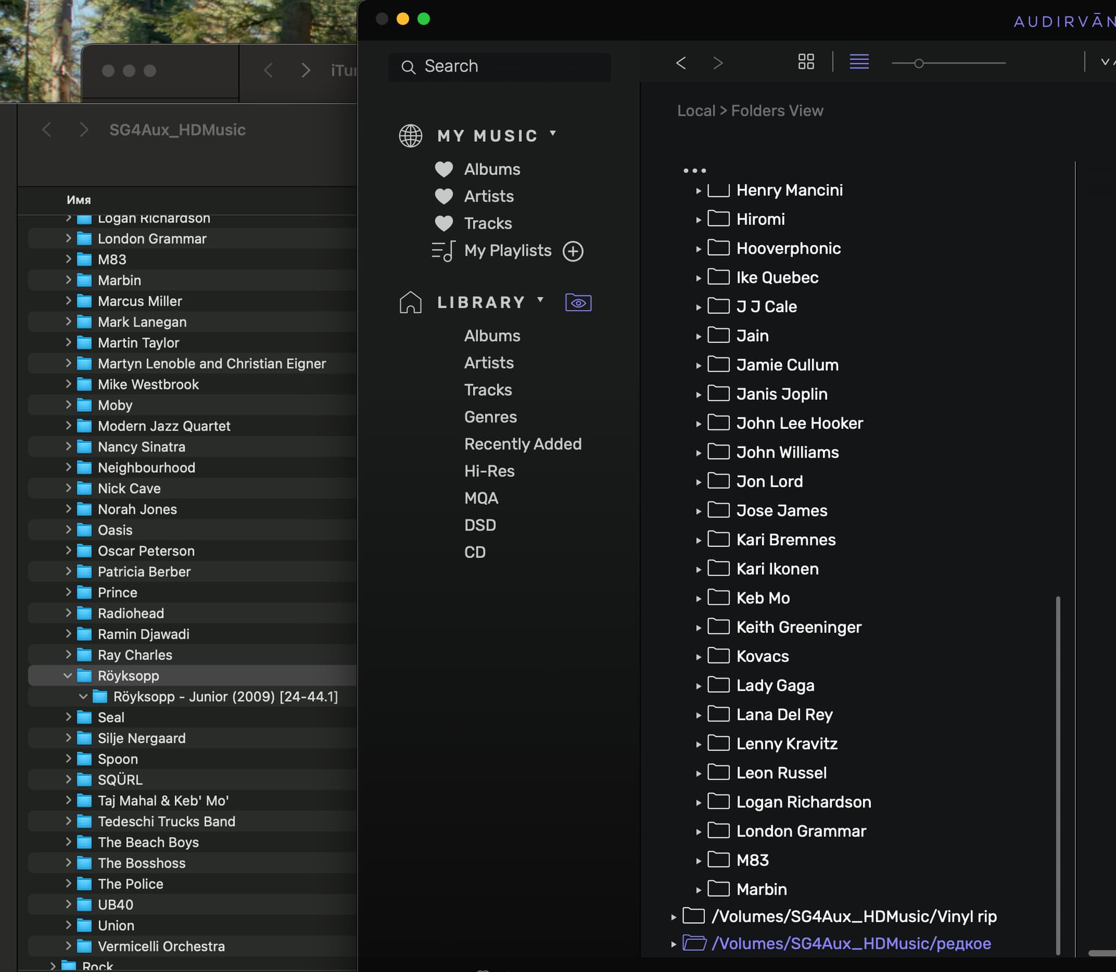The height and width of the screenshot is (972, 1116).
Task: Click the three dots above Henry Mancini
Action: pyautogui.click(x=695, y=170)
